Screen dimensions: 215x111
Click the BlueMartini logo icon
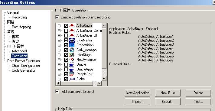point(72,40)
